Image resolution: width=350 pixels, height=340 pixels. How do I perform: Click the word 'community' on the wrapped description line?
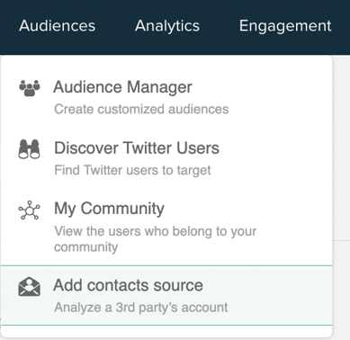point(86,247)
